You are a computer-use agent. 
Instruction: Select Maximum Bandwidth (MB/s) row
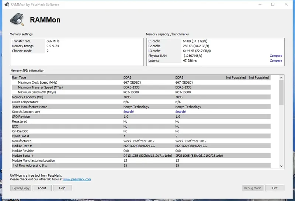[141, 92]
